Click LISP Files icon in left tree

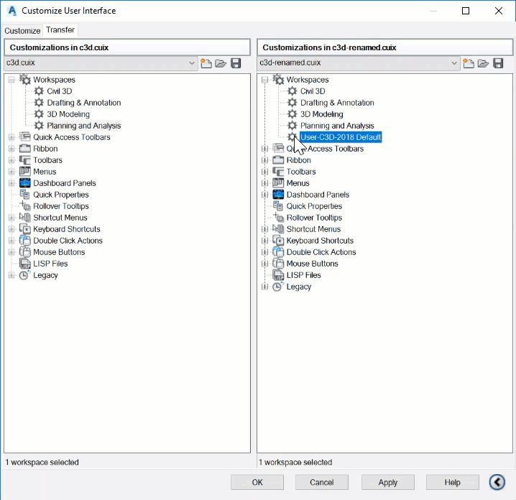coord(25,264)
